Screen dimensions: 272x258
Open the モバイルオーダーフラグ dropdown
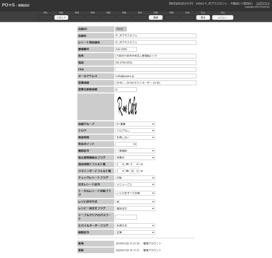coord(135,226)
